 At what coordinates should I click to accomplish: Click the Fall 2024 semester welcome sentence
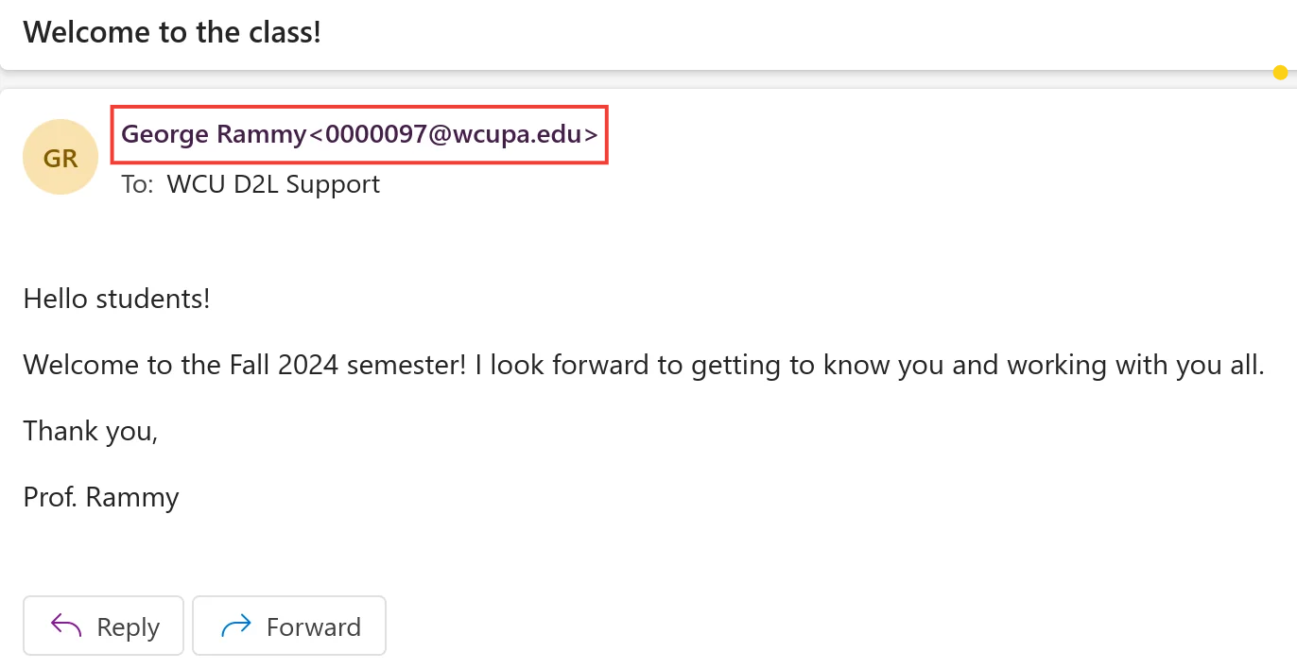pyautogui.click(x=643, y=365)
